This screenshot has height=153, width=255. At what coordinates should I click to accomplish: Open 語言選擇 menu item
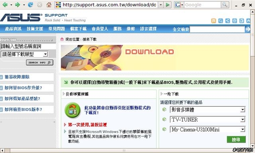pos(149,29)
